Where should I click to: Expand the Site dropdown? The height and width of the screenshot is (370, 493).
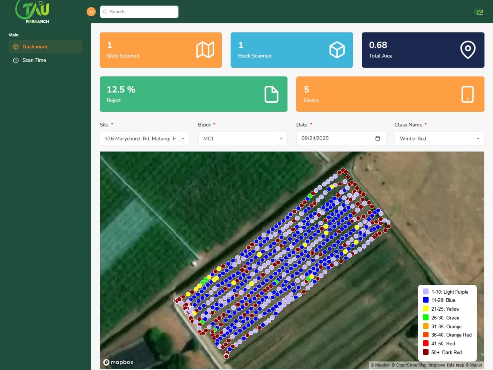144,139
